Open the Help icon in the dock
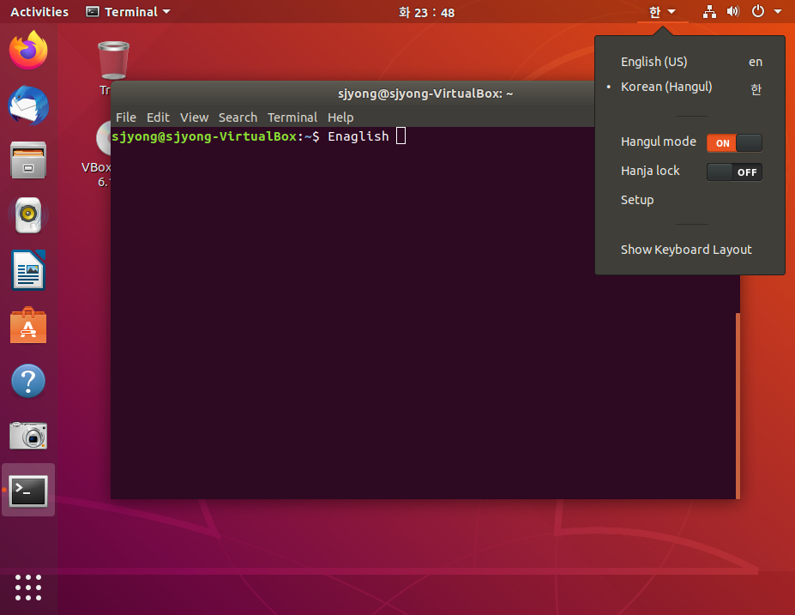 click(28, 380)
